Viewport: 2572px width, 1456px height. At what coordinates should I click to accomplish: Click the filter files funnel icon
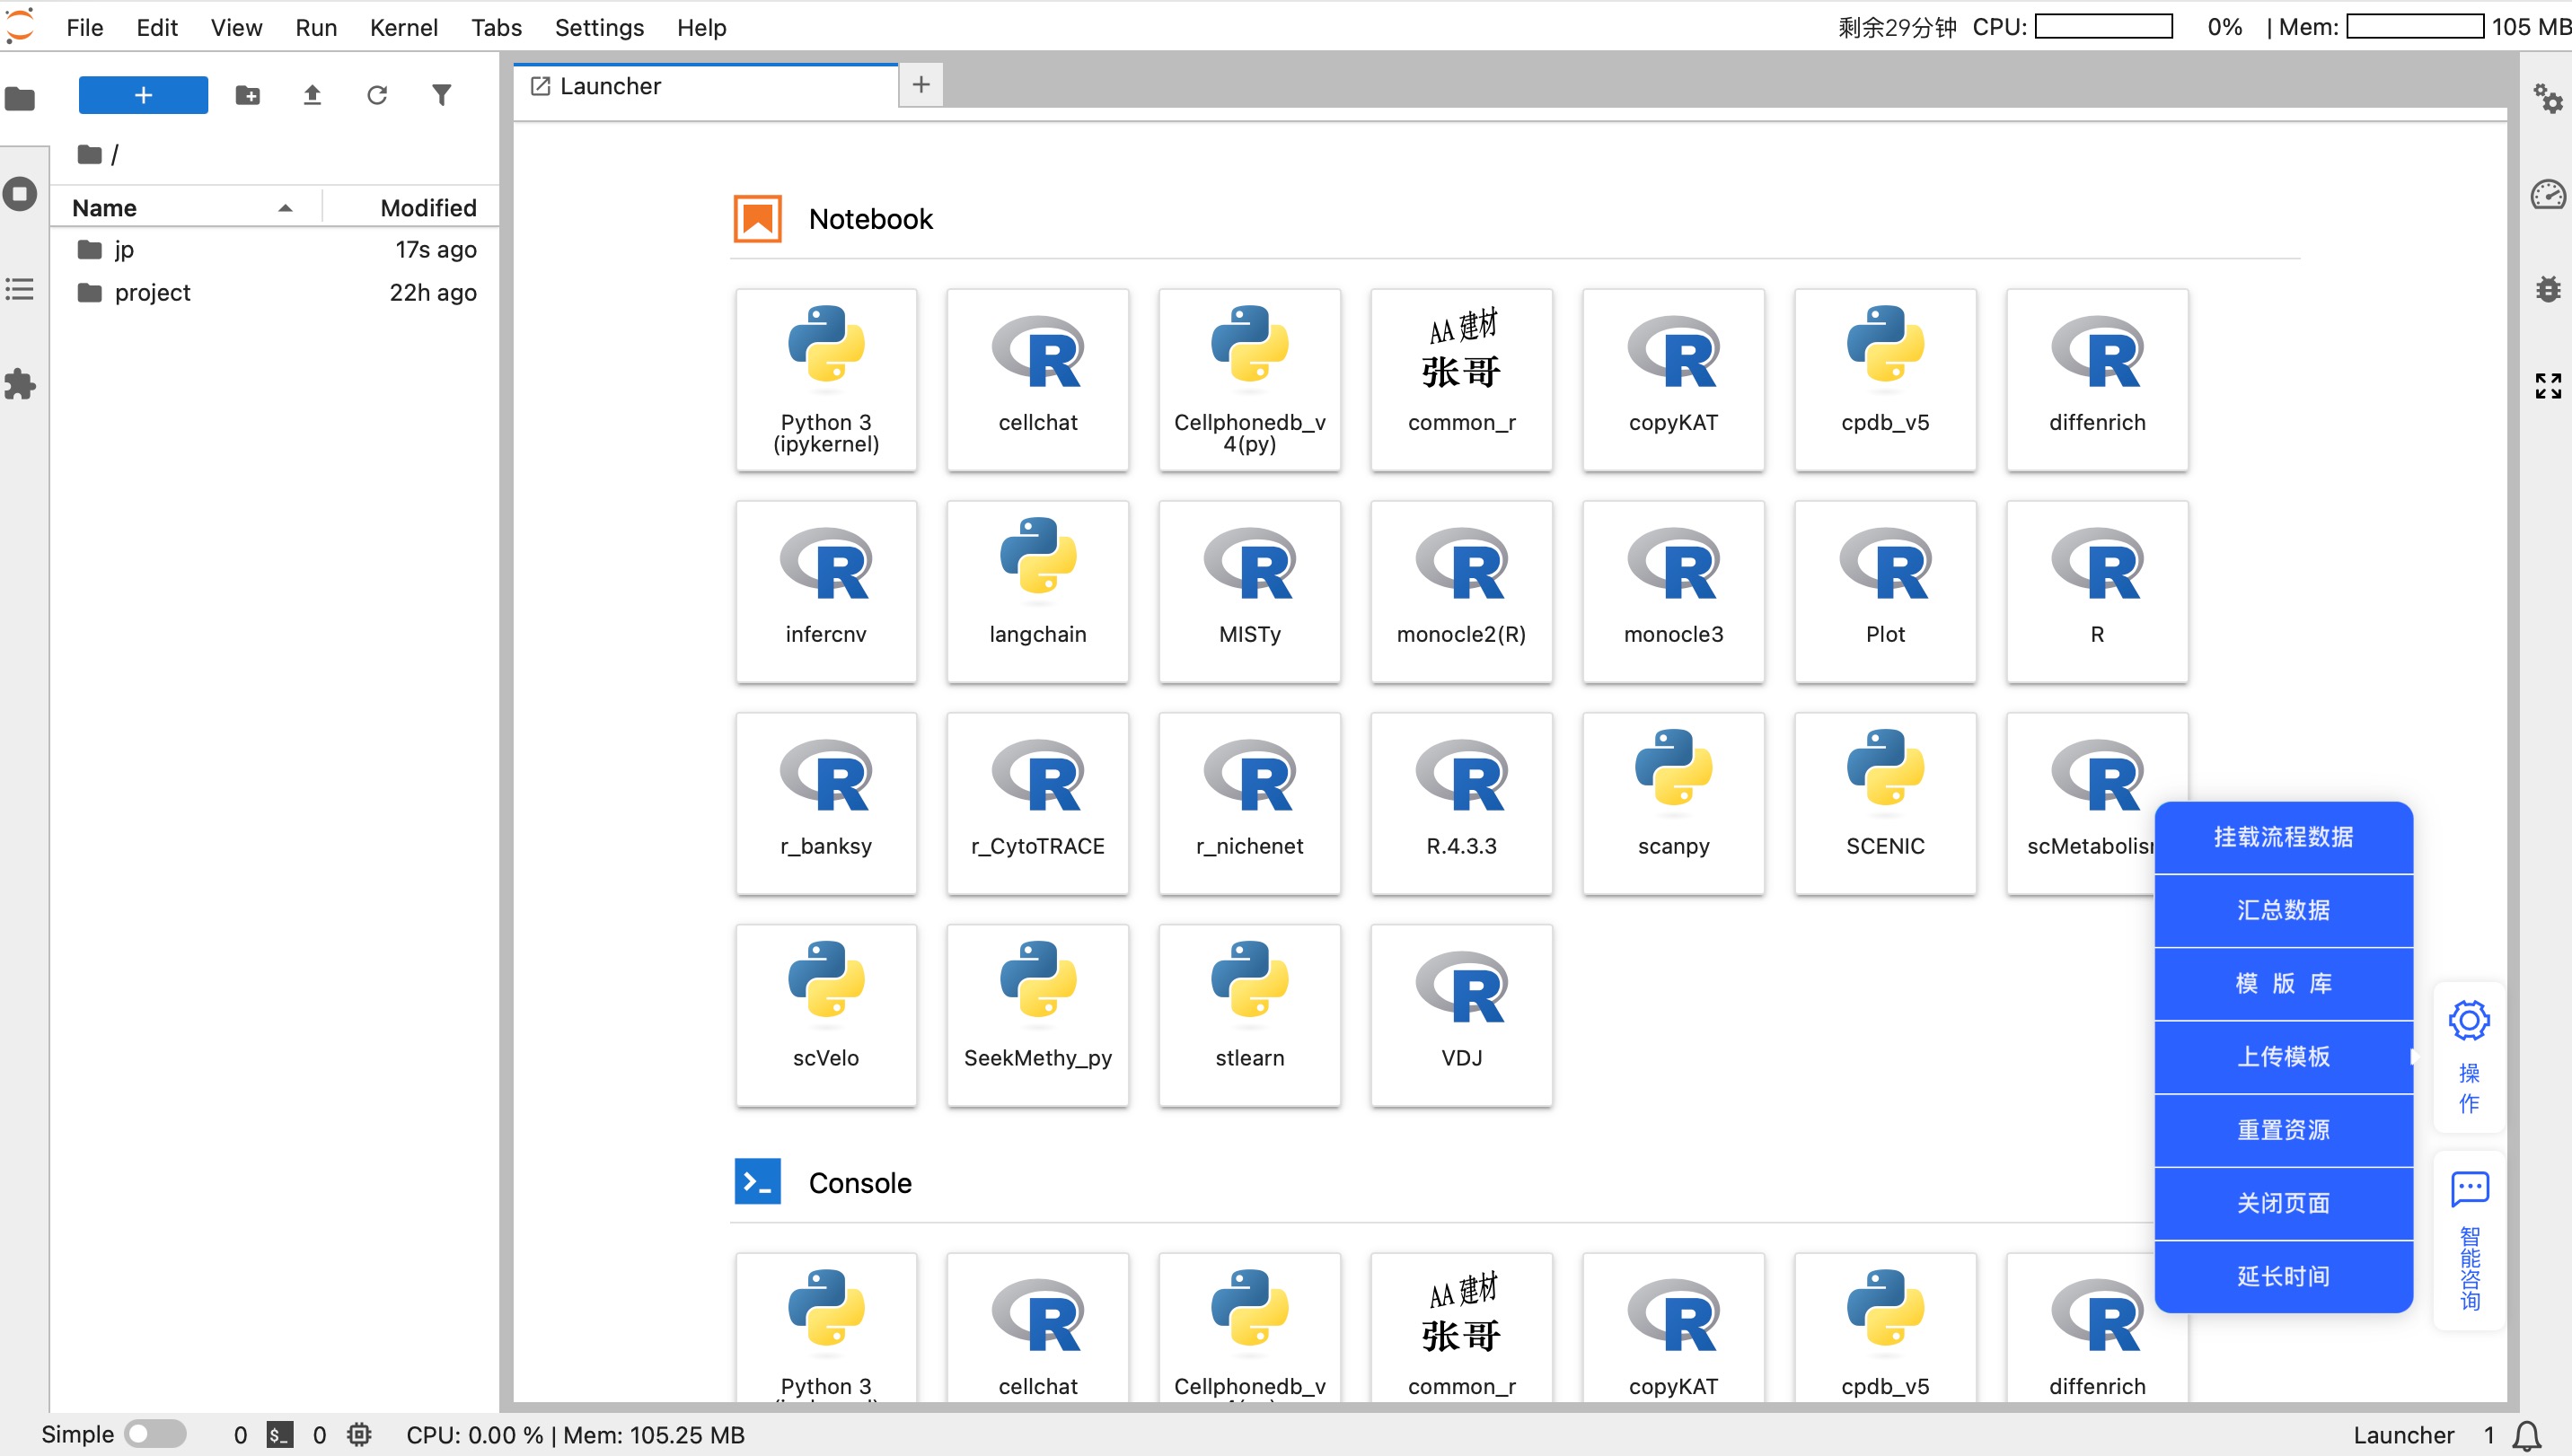(441, 95)
